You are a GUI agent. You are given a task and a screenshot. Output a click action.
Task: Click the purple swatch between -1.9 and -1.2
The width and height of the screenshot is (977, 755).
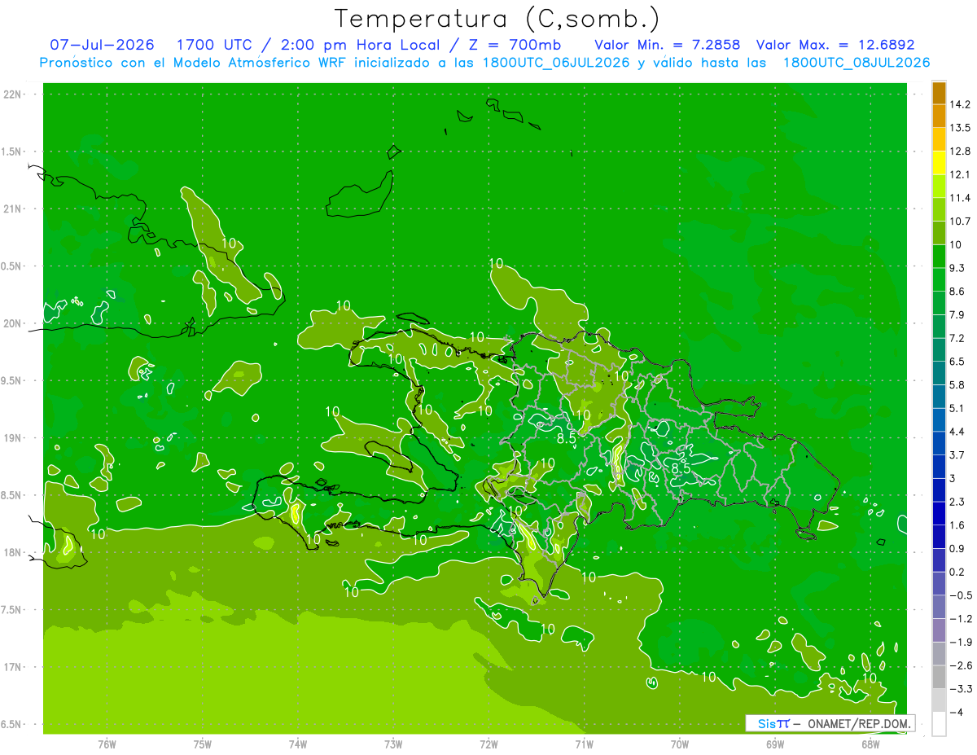tap(939, 630)
